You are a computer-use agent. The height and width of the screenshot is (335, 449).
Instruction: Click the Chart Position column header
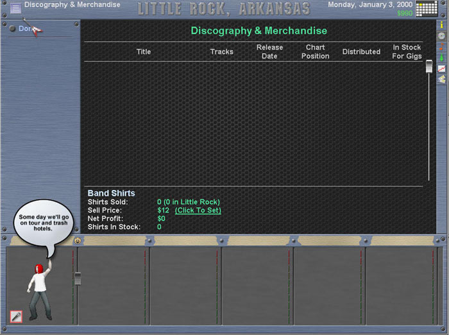pos(315,52)
